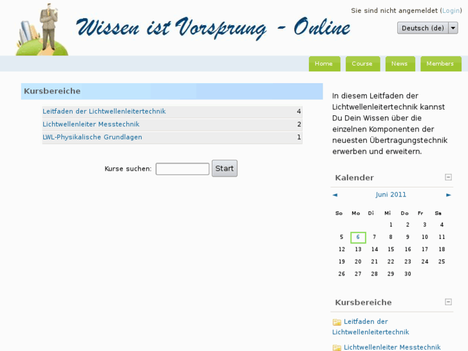Go to previous month in calendar

point(335,194)
